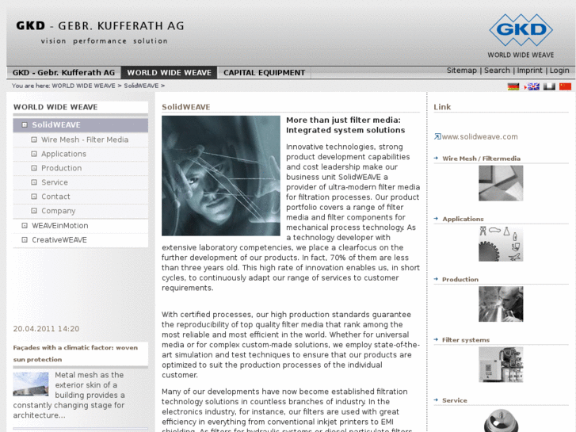Click the Applications thumbnail with gear image

tap(501, 244)
